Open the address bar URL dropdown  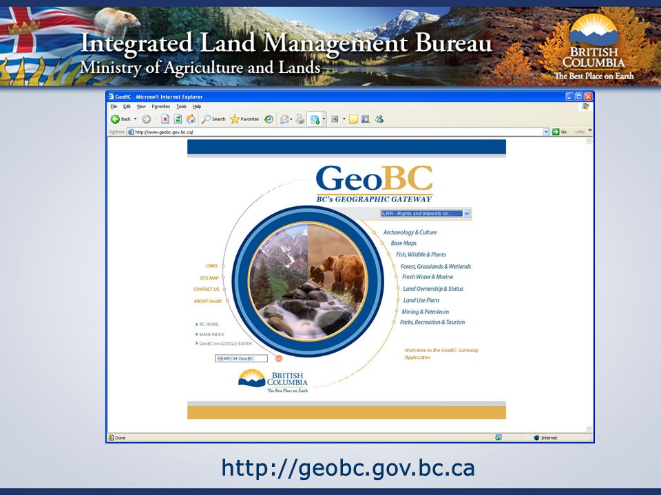point(546,132)
